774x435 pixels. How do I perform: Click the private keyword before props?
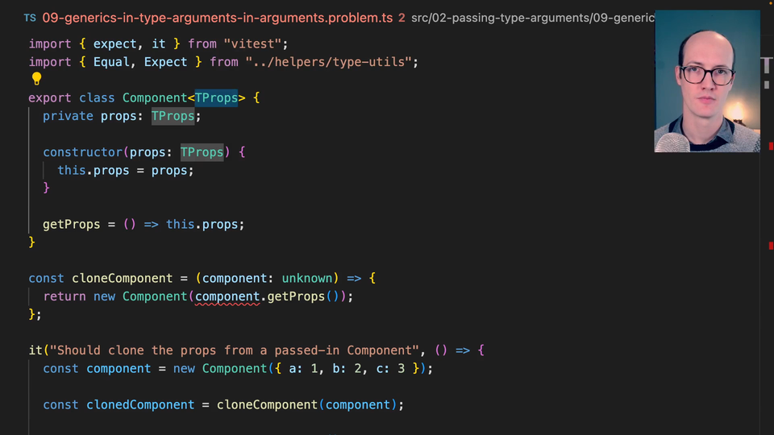68,116
